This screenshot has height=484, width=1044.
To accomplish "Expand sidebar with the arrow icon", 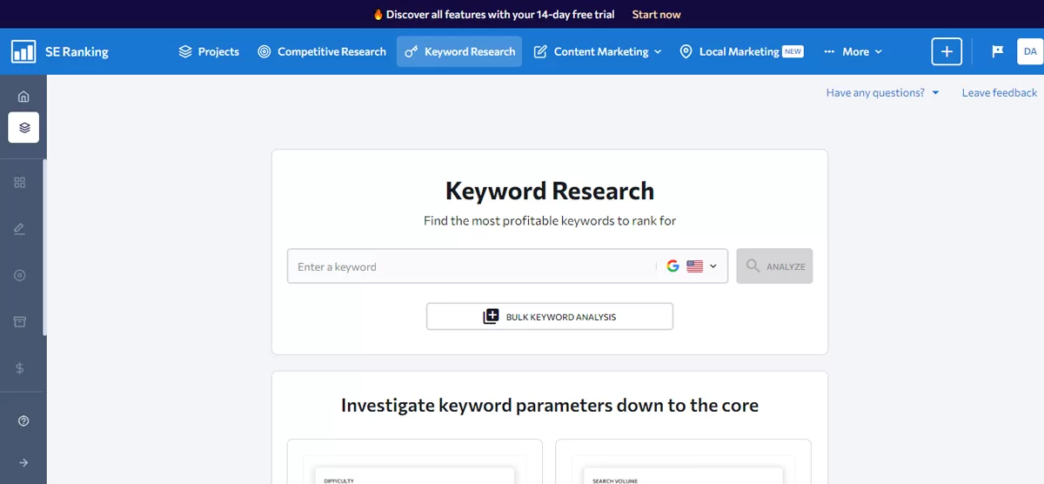I will (x=23, y=463).
